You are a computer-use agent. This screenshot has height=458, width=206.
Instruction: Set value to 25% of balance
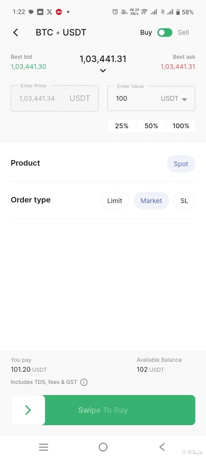pos(122,126)
